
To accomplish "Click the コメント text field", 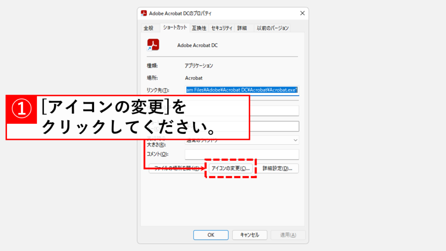I will [242, 154].
